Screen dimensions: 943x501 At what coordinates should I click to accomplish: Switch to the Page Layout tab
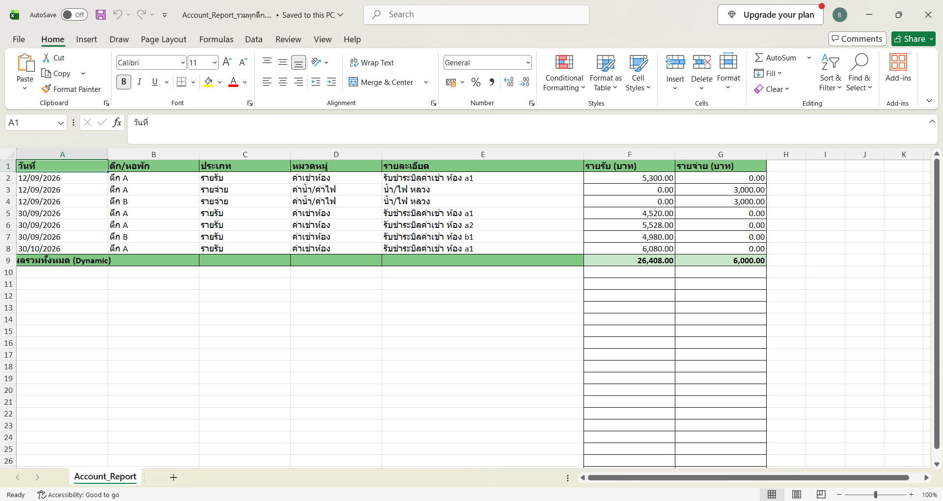click(164, 39)
